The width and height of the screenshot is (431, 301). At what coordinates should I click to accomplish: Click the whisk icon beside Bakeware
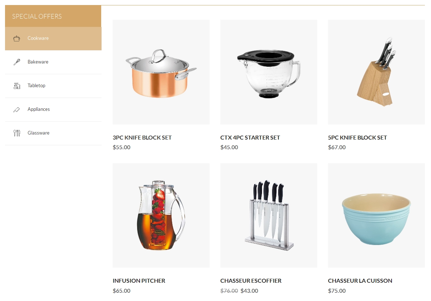(17, 62)
